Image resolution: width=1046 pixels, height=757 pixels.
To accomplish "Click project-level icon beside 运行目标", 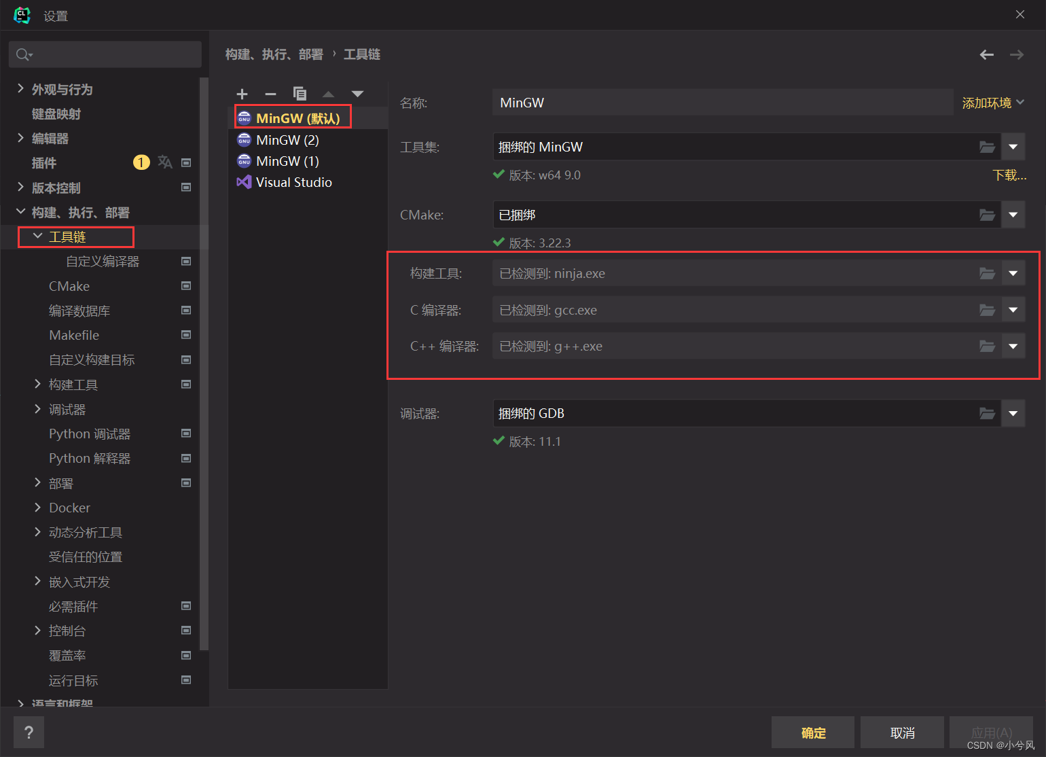I will click(186, 680).
